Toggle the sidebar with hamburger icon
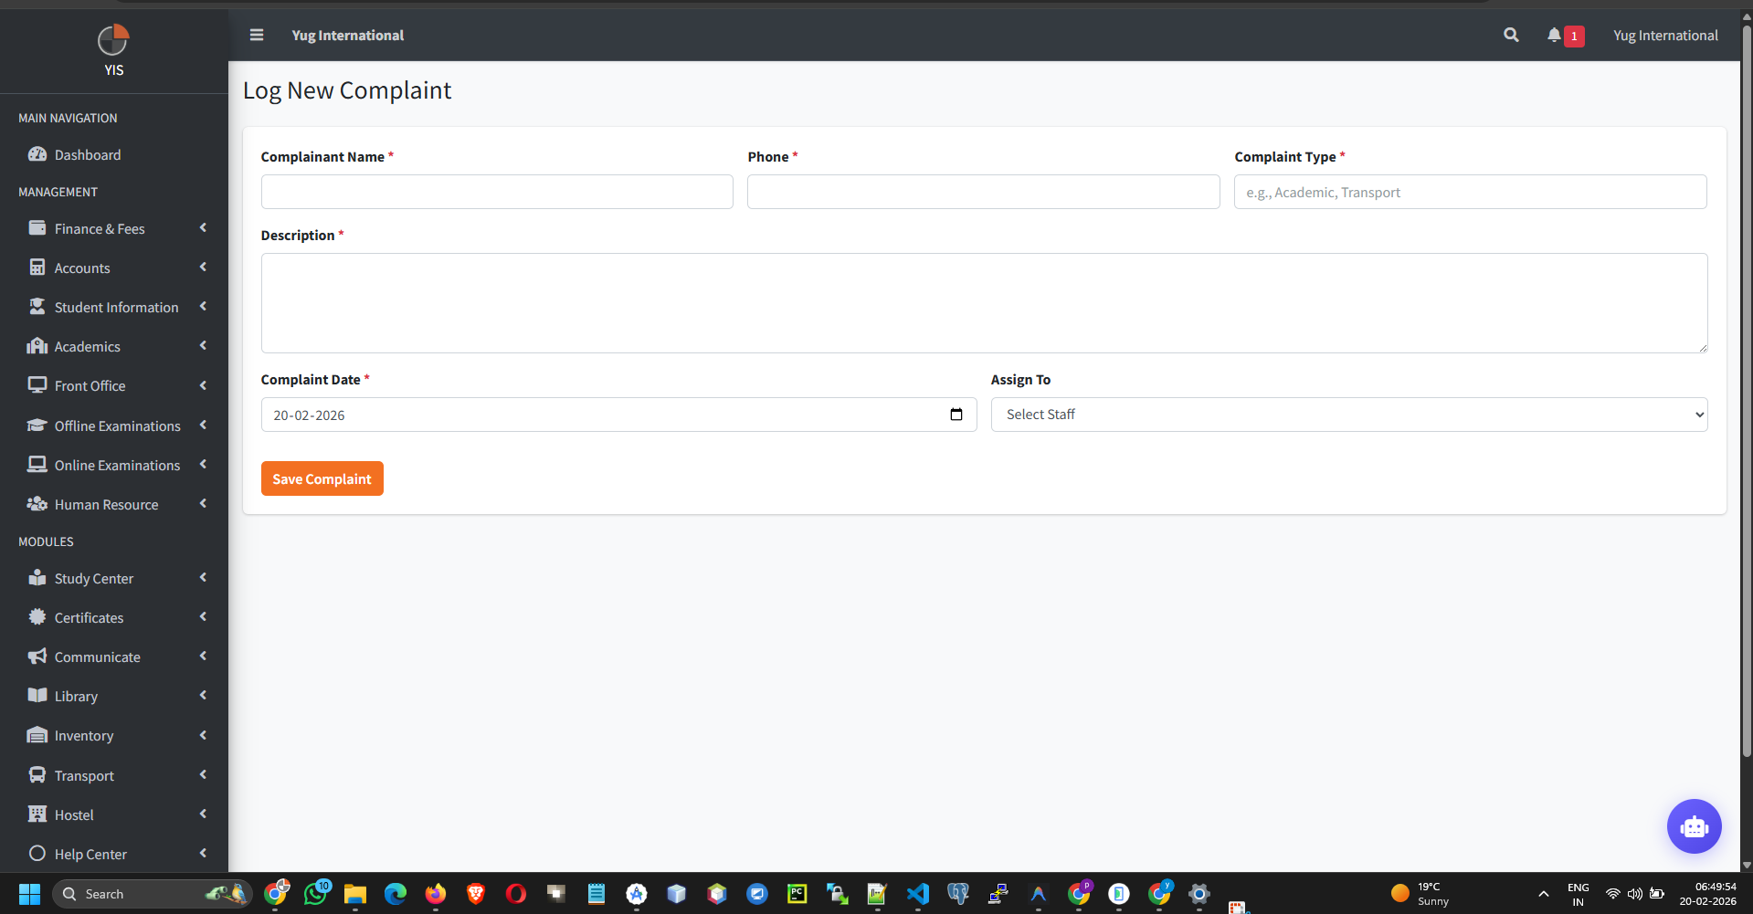This screenshot has width=1753, height=914. (256, 35)
